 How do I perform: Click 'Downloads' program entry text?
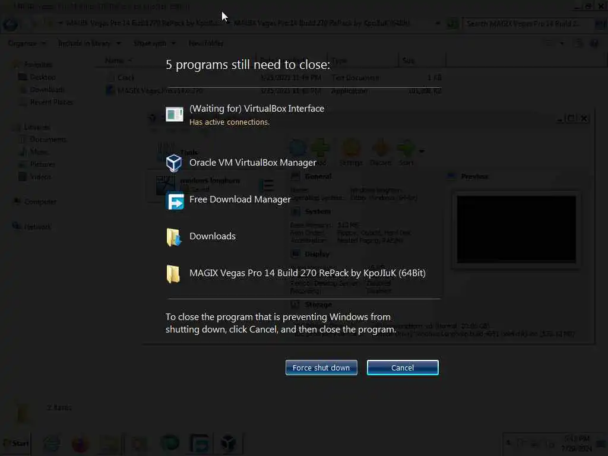(213, 236)
